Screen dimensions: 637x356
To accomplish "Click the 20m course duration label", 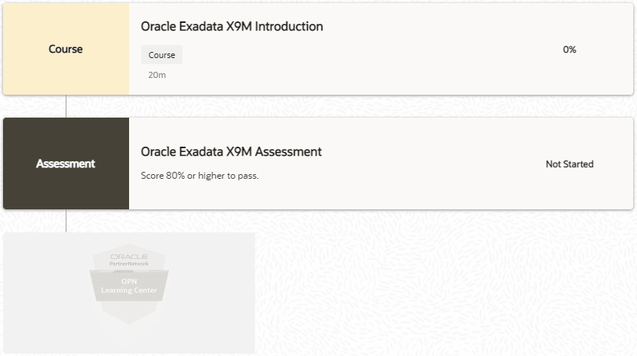I will [157, 75].
